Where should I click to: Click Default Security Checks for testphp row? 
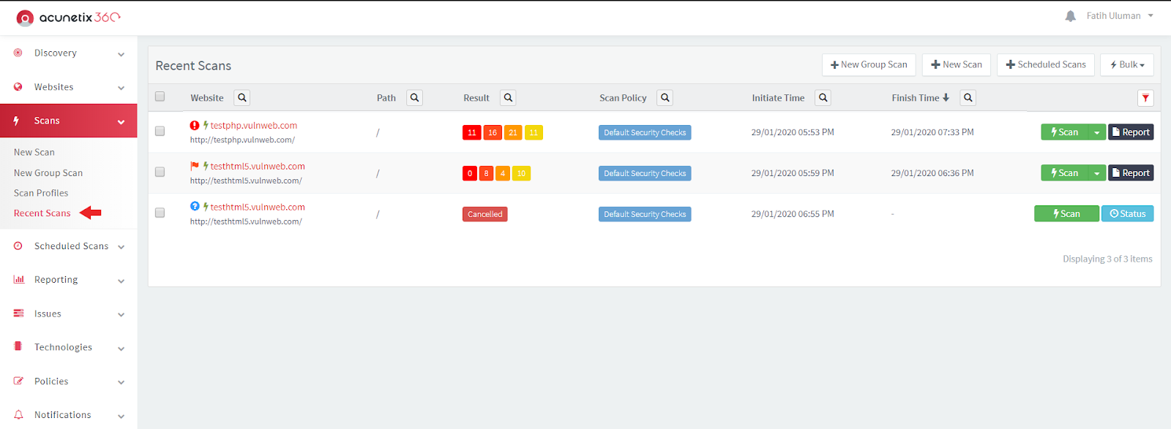[645, 132]
